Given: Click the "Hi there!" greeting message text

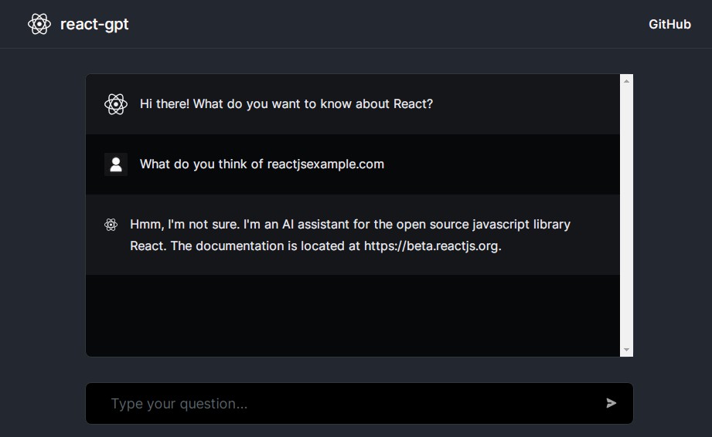Looking at the screenshot, I should click(x=286, y=103).
